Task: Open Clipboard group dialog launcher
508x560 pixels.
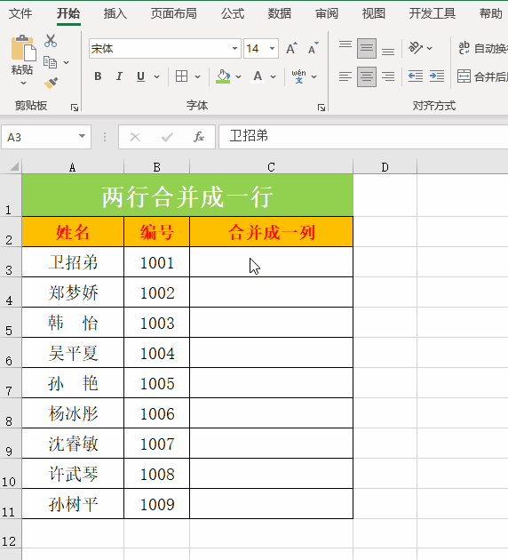Action: pyautogui.click(x=75, y=108)
